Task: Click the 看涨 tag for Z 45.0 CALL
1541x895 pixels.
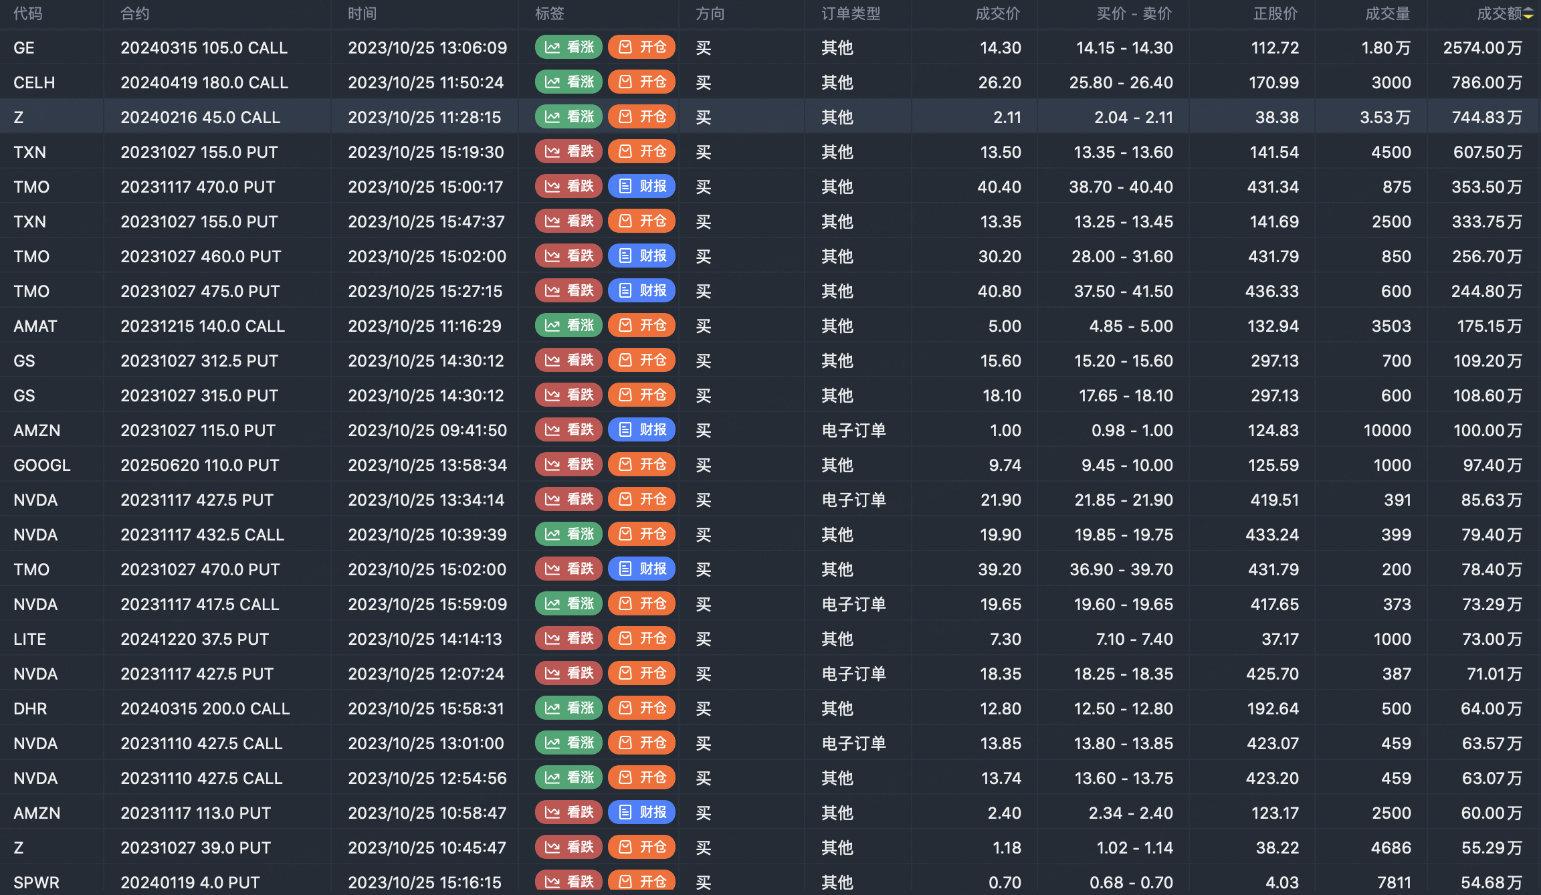Action: pyautogui.click(x=569, y=117)
